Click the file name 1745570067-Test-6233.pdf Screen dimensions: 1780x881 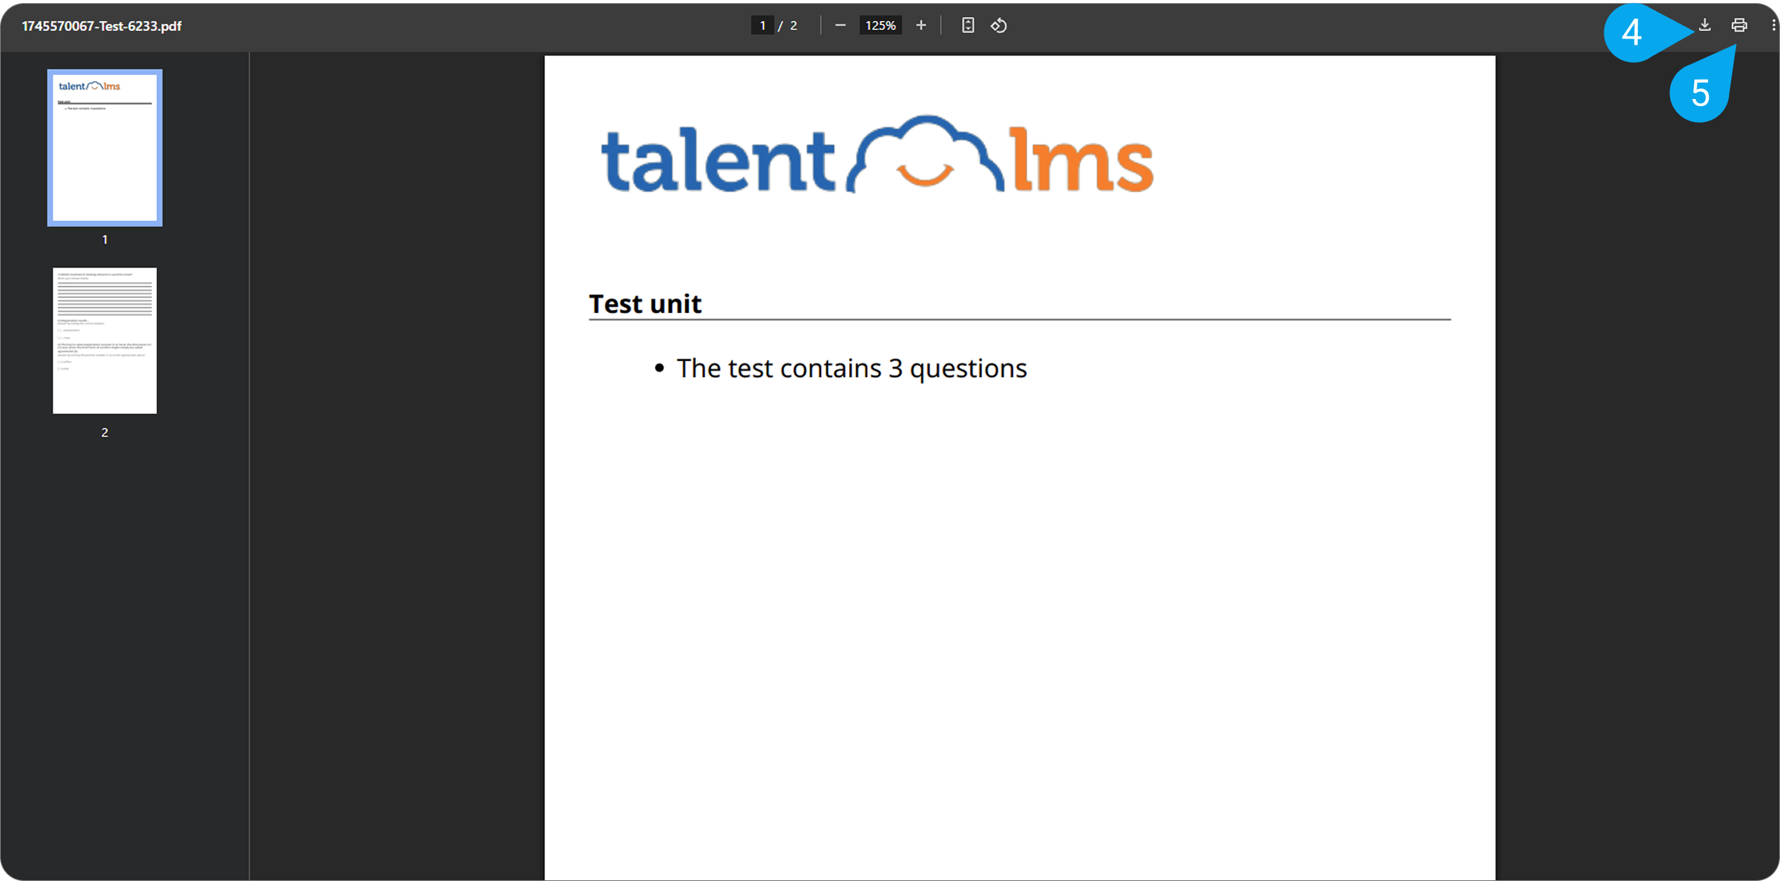point(101,26)
